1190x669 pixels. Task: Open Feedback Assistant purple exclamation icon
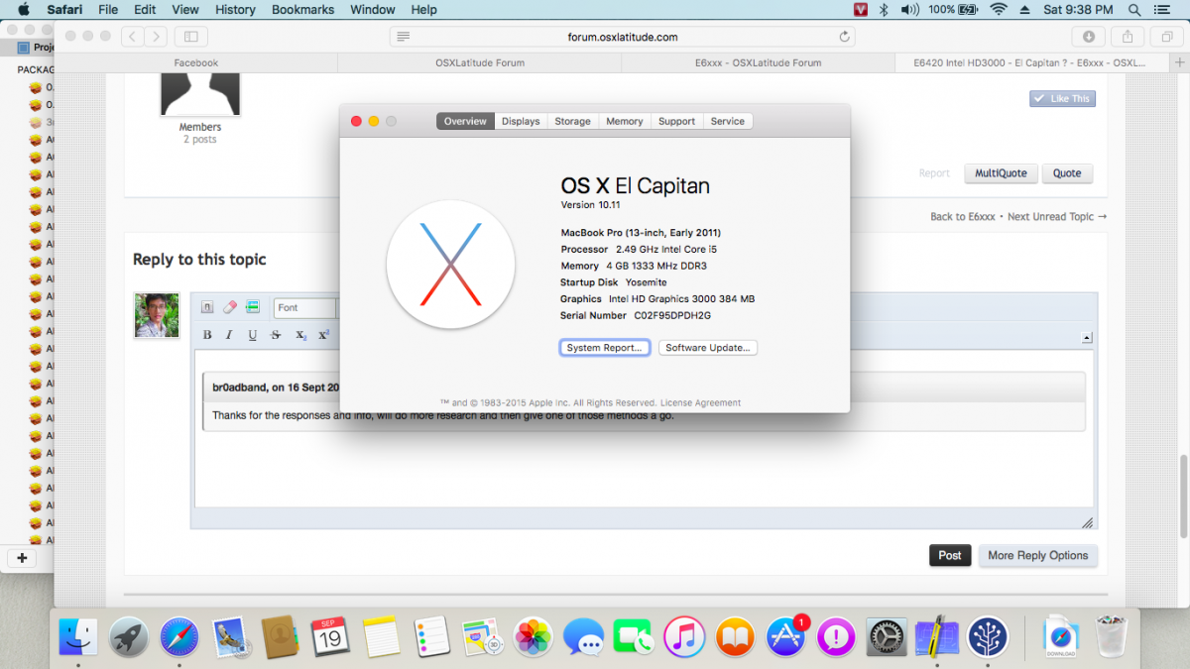(837, 635)
